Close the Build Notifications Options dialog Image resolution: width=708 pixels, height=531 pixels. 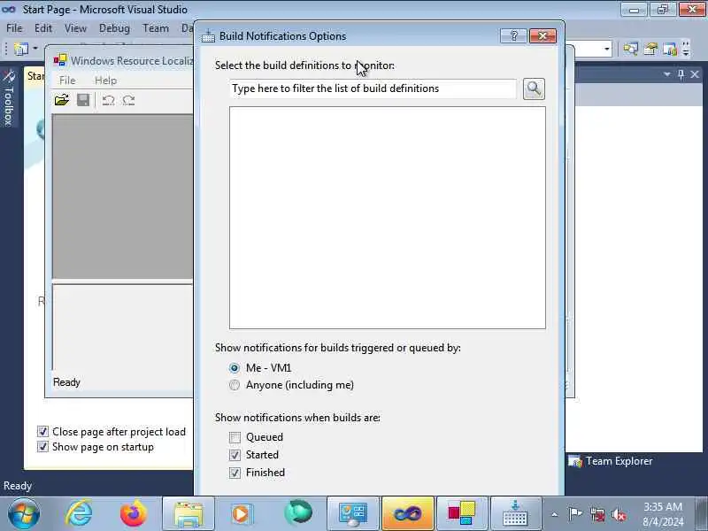543,36
